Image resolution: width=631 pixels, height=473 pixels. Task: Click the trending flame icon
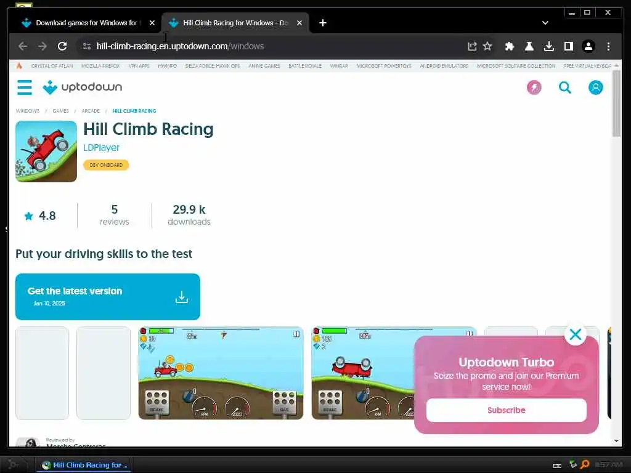[x=19, y=65]
